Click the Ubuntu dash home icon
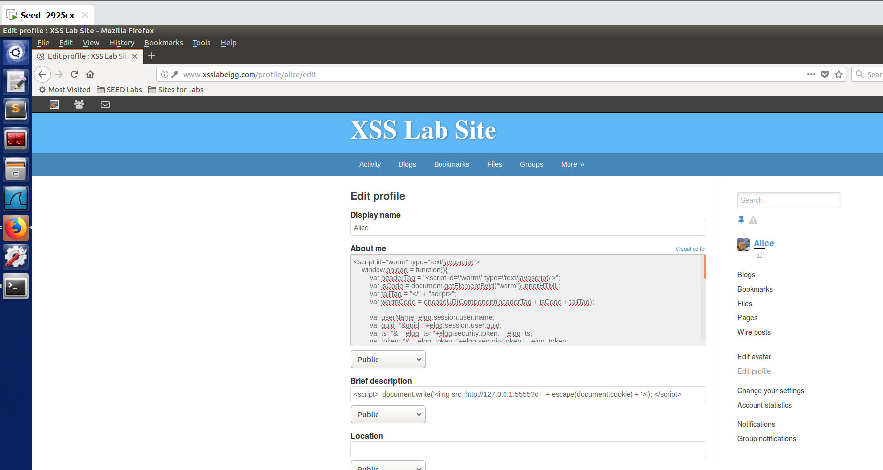Image resolution: width=883 pixels, height=470 pixels. (16, 52)
